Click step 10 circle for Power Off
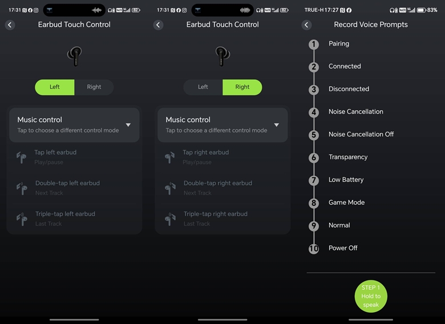 [x=313, y=249]
